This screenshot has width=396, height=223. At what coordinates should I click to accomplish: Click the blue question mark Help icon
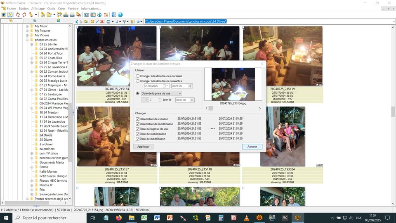[x=120, y=15]
